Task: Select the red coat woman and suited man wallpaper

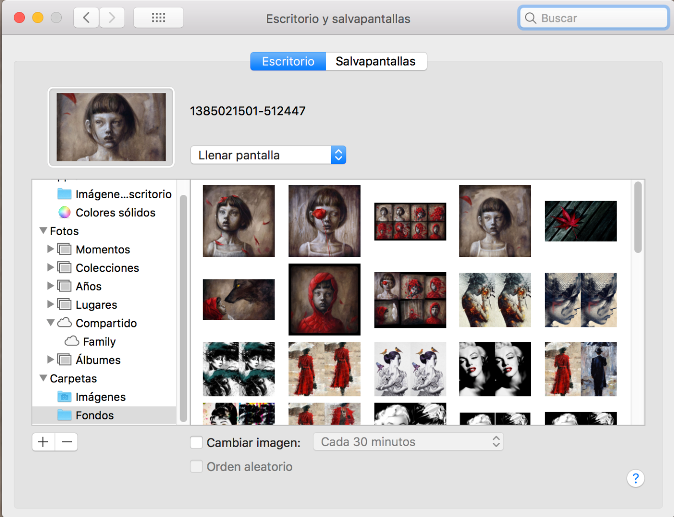Action: [581, 369]
